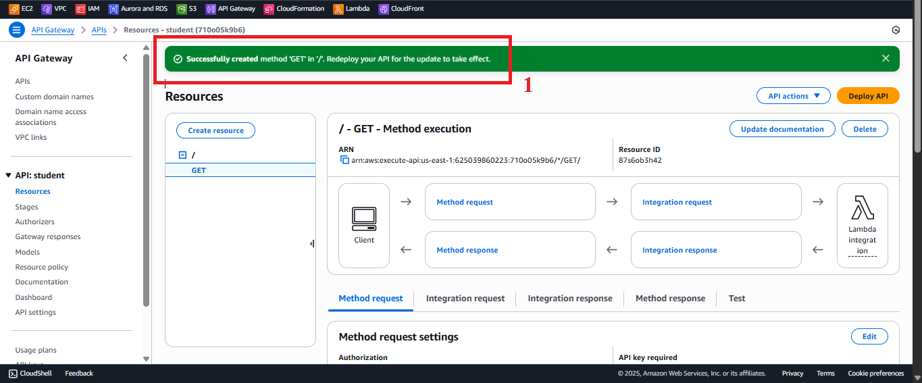This screenshot has width=922, height=383.
Task: Toggle the hamburger navigation menu
Action: click(x=17, y=30)
